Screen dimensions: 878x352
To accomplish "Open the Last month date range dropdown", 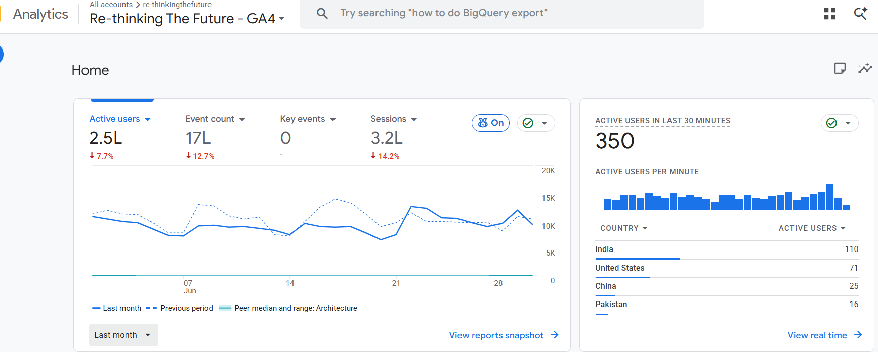I will [x=123, y=335].
